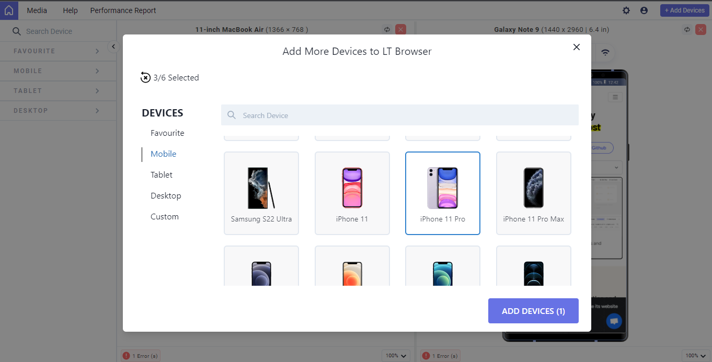Rotate the 11-inch MacBook Air device
Viewport: 712px width, 362px height.
coord(387,30)
